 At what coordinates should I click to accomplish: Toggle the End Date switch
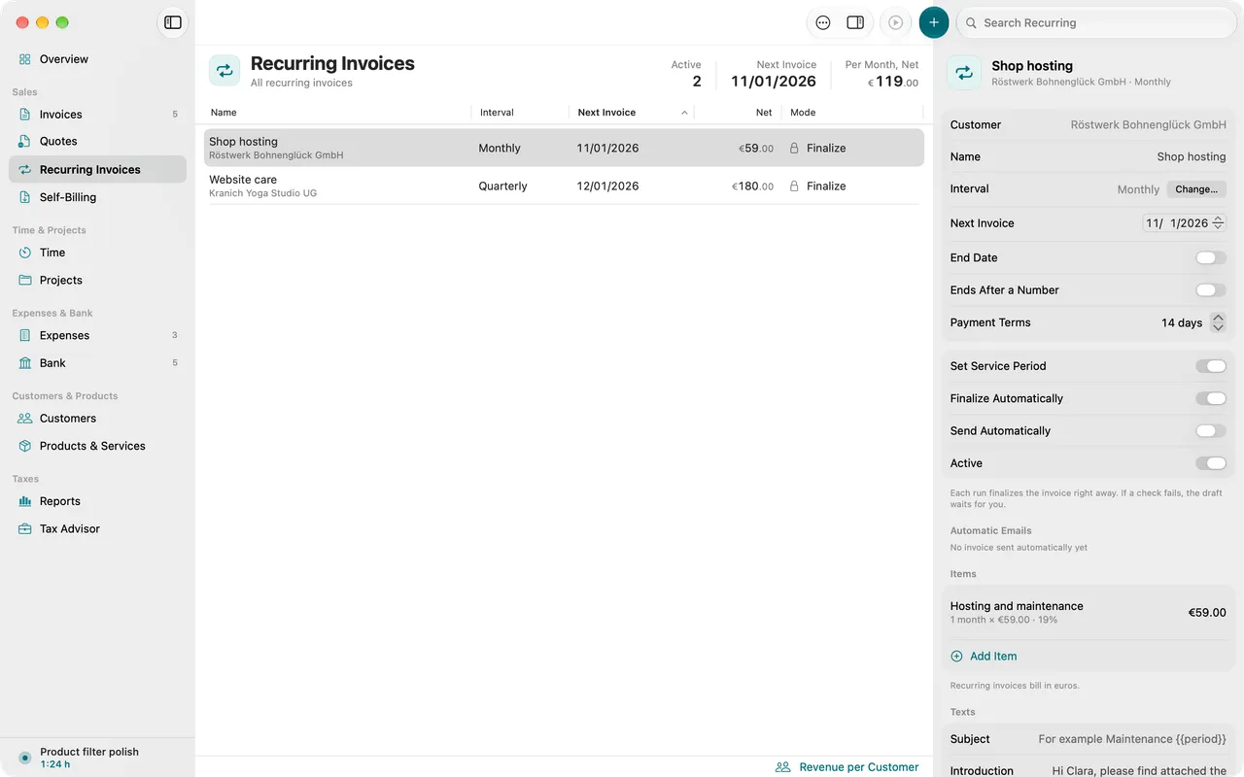pyautogui.click(x=1211, y=258)
